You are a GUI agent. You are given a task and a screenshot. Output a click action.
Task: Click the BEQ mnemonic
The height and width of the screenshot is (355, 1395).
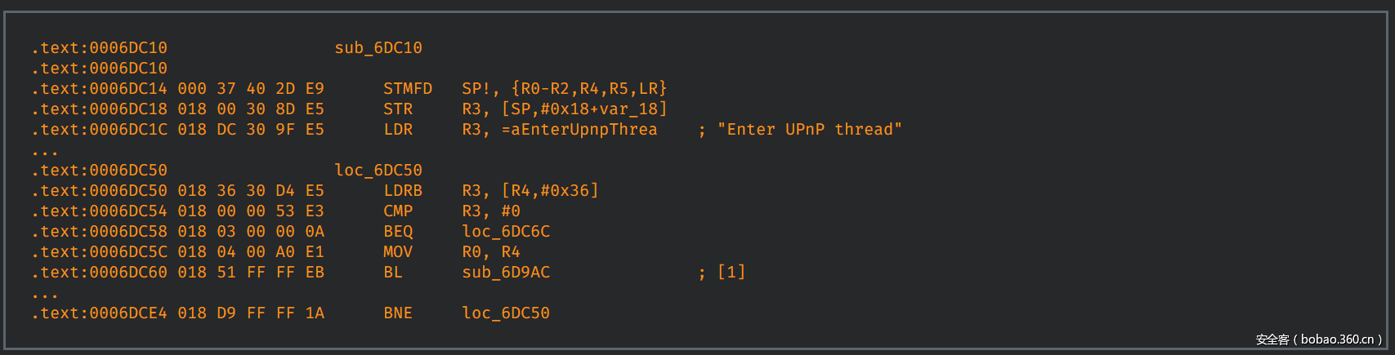(398, 232)
